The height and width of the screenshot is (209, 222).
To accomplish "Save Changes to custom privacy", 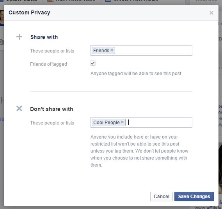I will coord(194,197).
